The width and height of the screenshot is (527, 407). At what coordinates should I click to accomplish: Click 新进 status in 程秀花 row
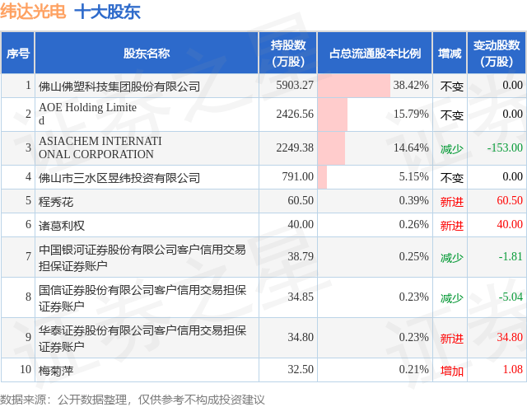point(452,202)
